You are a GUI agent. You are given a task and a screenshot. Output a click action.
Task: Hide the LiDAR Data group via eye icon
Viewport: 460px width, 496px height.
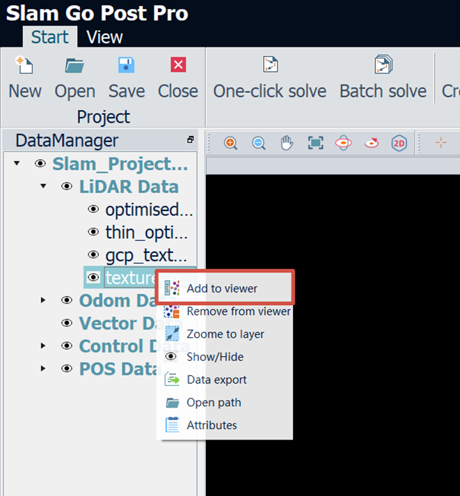tap(67, 186)
